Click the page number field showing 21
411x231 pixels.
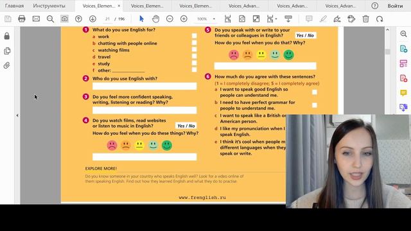click(107, 19)
